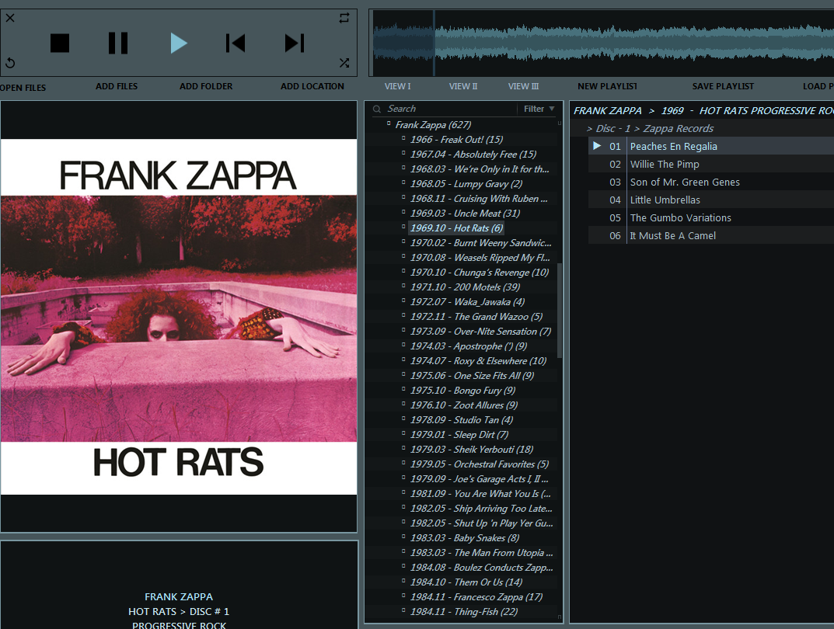The width and height of the screenshot is (834, 629).
Task: Select 1970.08 - Weasels Ripped My Flesh
Action: pos(480,258)
